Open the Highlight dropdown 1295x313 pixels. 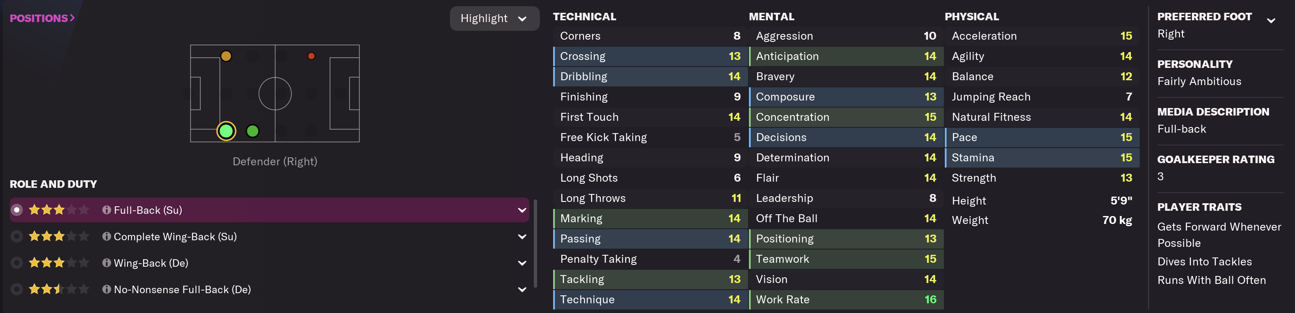point(494,19)
